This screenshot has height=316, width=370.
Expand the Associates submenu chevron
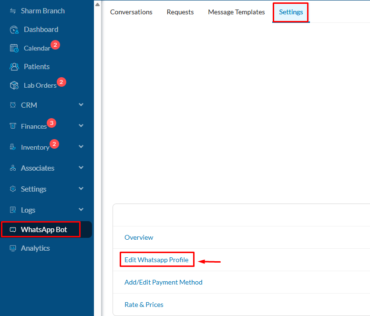81,167
